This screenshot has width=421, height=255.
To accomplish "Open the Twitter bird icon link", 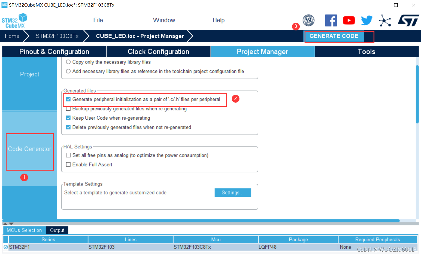I will tap(367, 20).
